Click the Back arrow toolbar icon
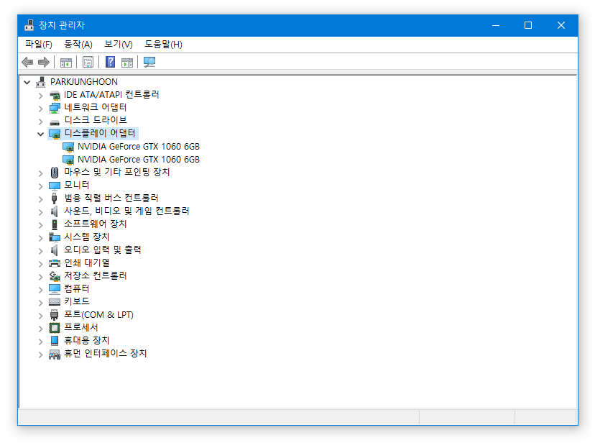 coord(27,62)
